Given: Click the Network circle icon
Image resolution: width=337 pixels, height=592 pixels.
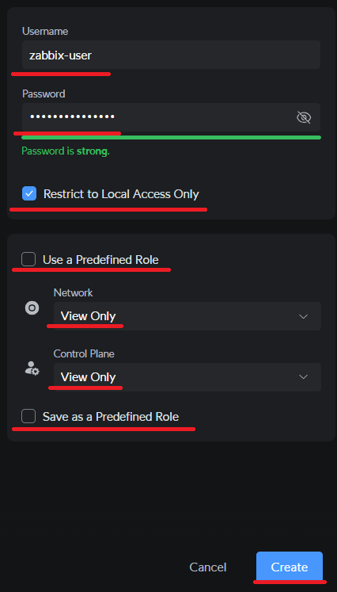Looking at the screenshot, I should 32,308.
